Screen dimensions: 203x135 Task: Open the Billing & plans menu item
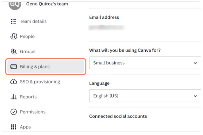pyautogui.click(x=46, y=67)
